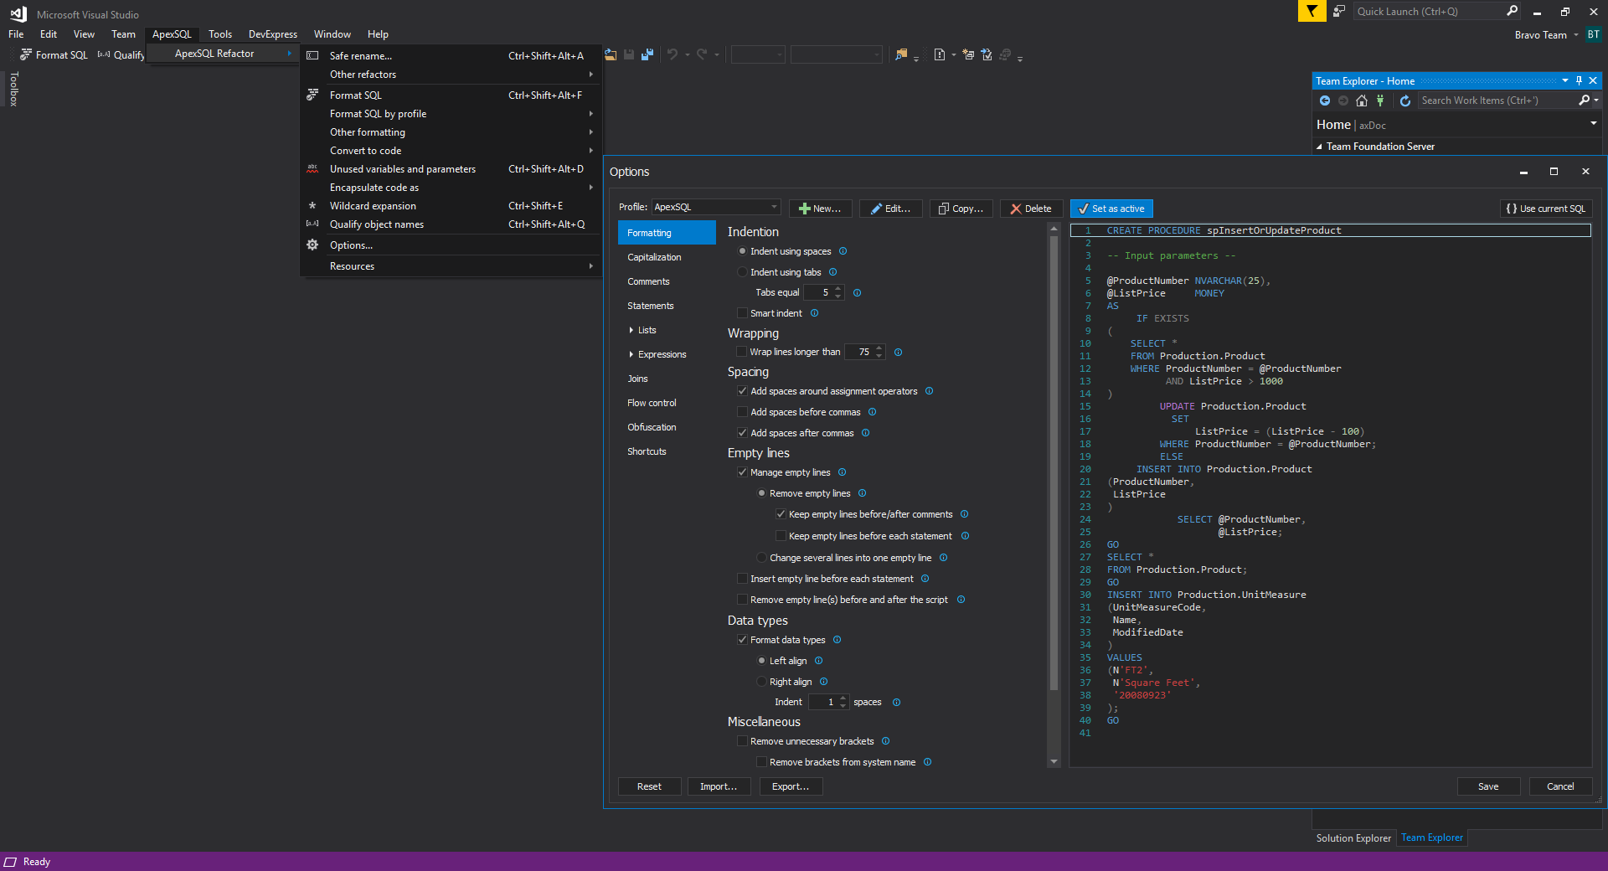
Task: Click the Save All icon
Action: 647,54
